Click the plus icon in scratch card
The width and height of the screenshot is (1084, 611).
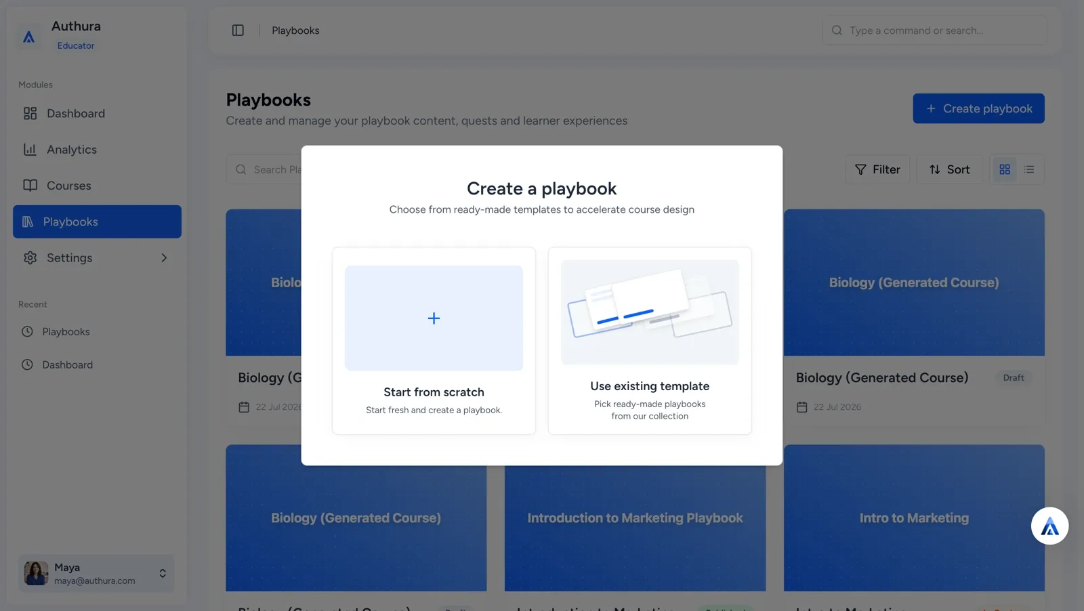pyautogui.click(x=434, y=318)
